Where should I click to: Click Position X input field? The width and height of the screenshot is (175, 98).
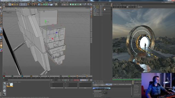coord(57,84)
